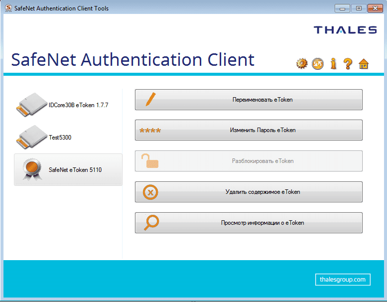
Task: Select the 'SafeNet eToken 5110' label
Action: tap(75, 170)
